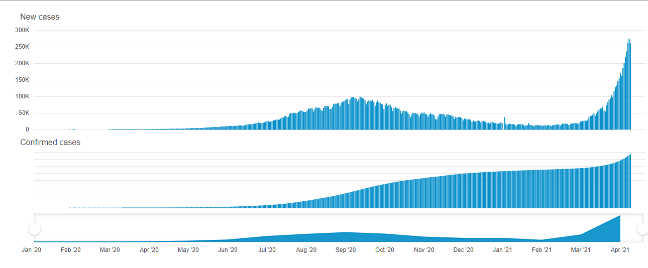Click the "New cases" chart title

coord(40,17)
